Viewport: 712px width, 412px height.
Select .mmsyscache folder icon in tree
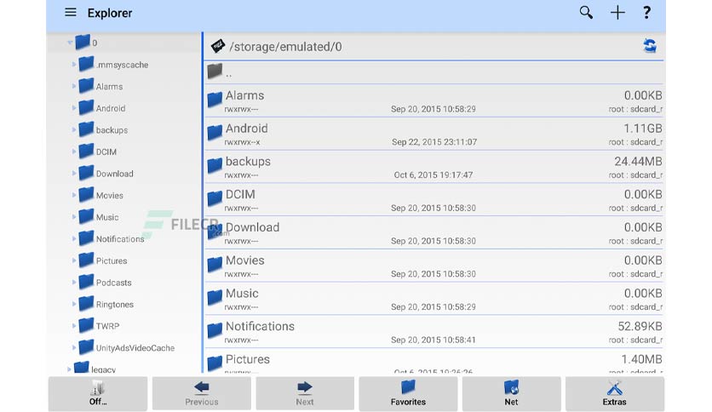coord(86,64)
